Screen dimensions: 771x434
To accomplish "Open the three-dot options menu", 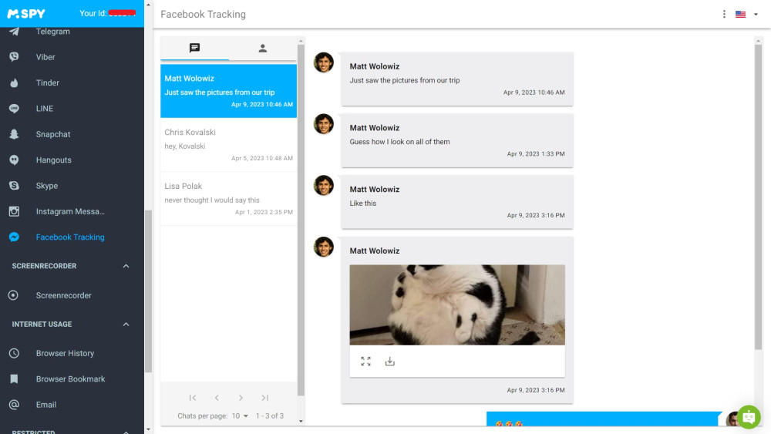I will tap(724, 14).
